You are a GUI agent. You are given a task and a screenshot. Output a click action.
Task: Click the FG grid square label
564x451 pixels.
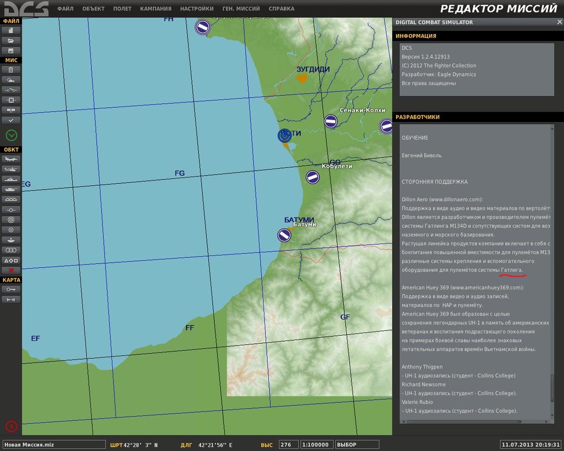pos(179,173)
